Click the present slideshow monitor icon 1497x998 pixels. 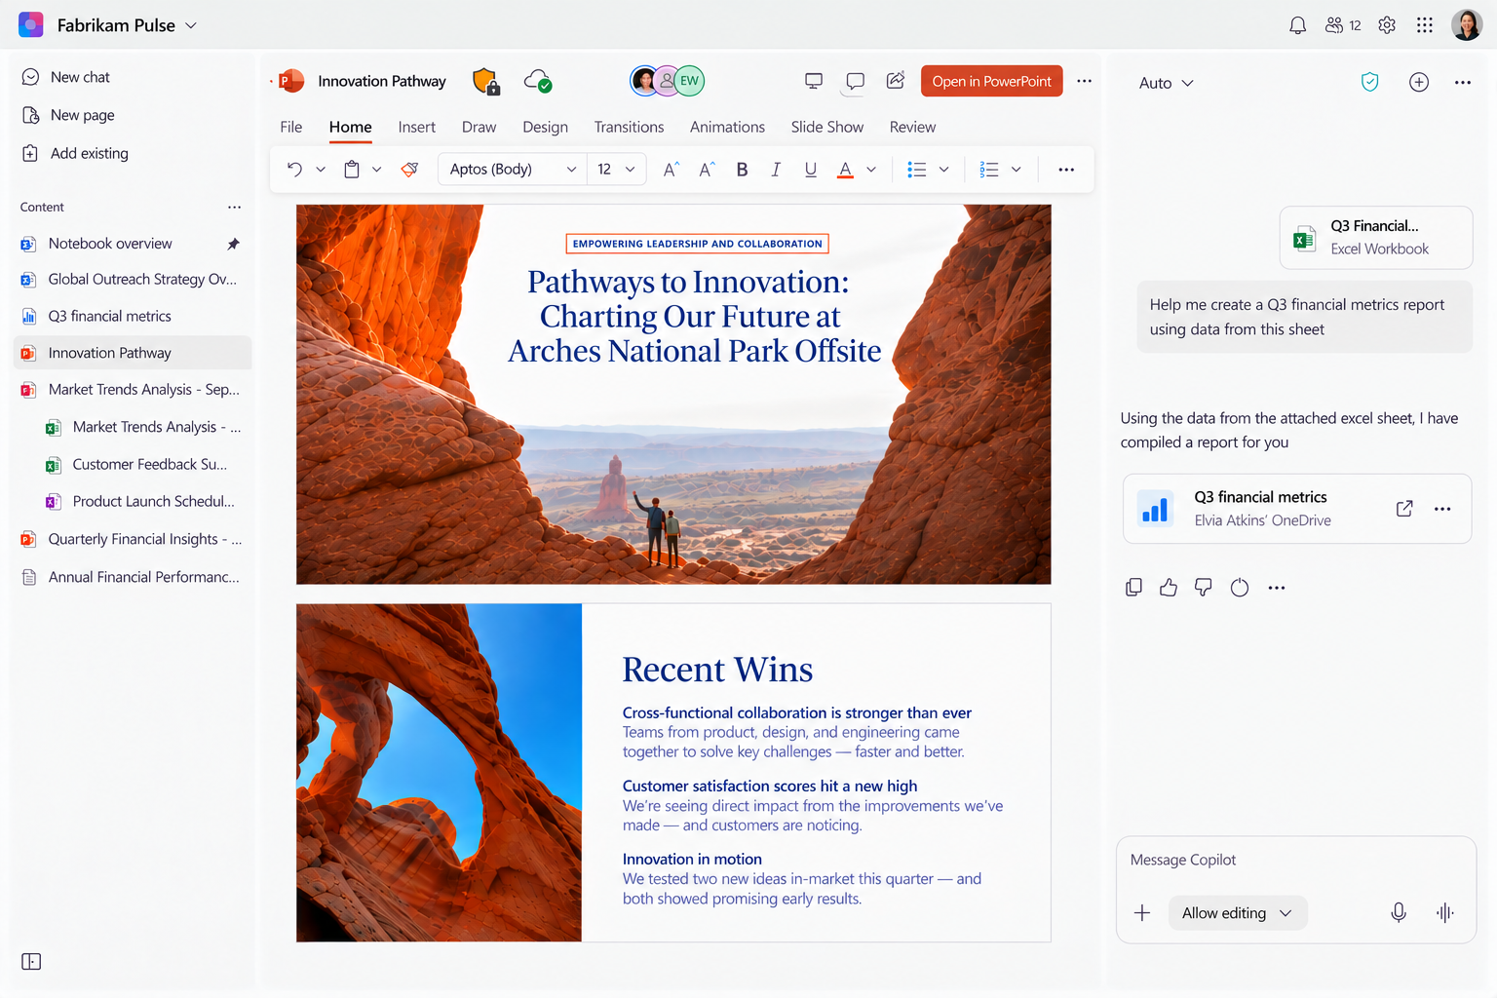814,81
